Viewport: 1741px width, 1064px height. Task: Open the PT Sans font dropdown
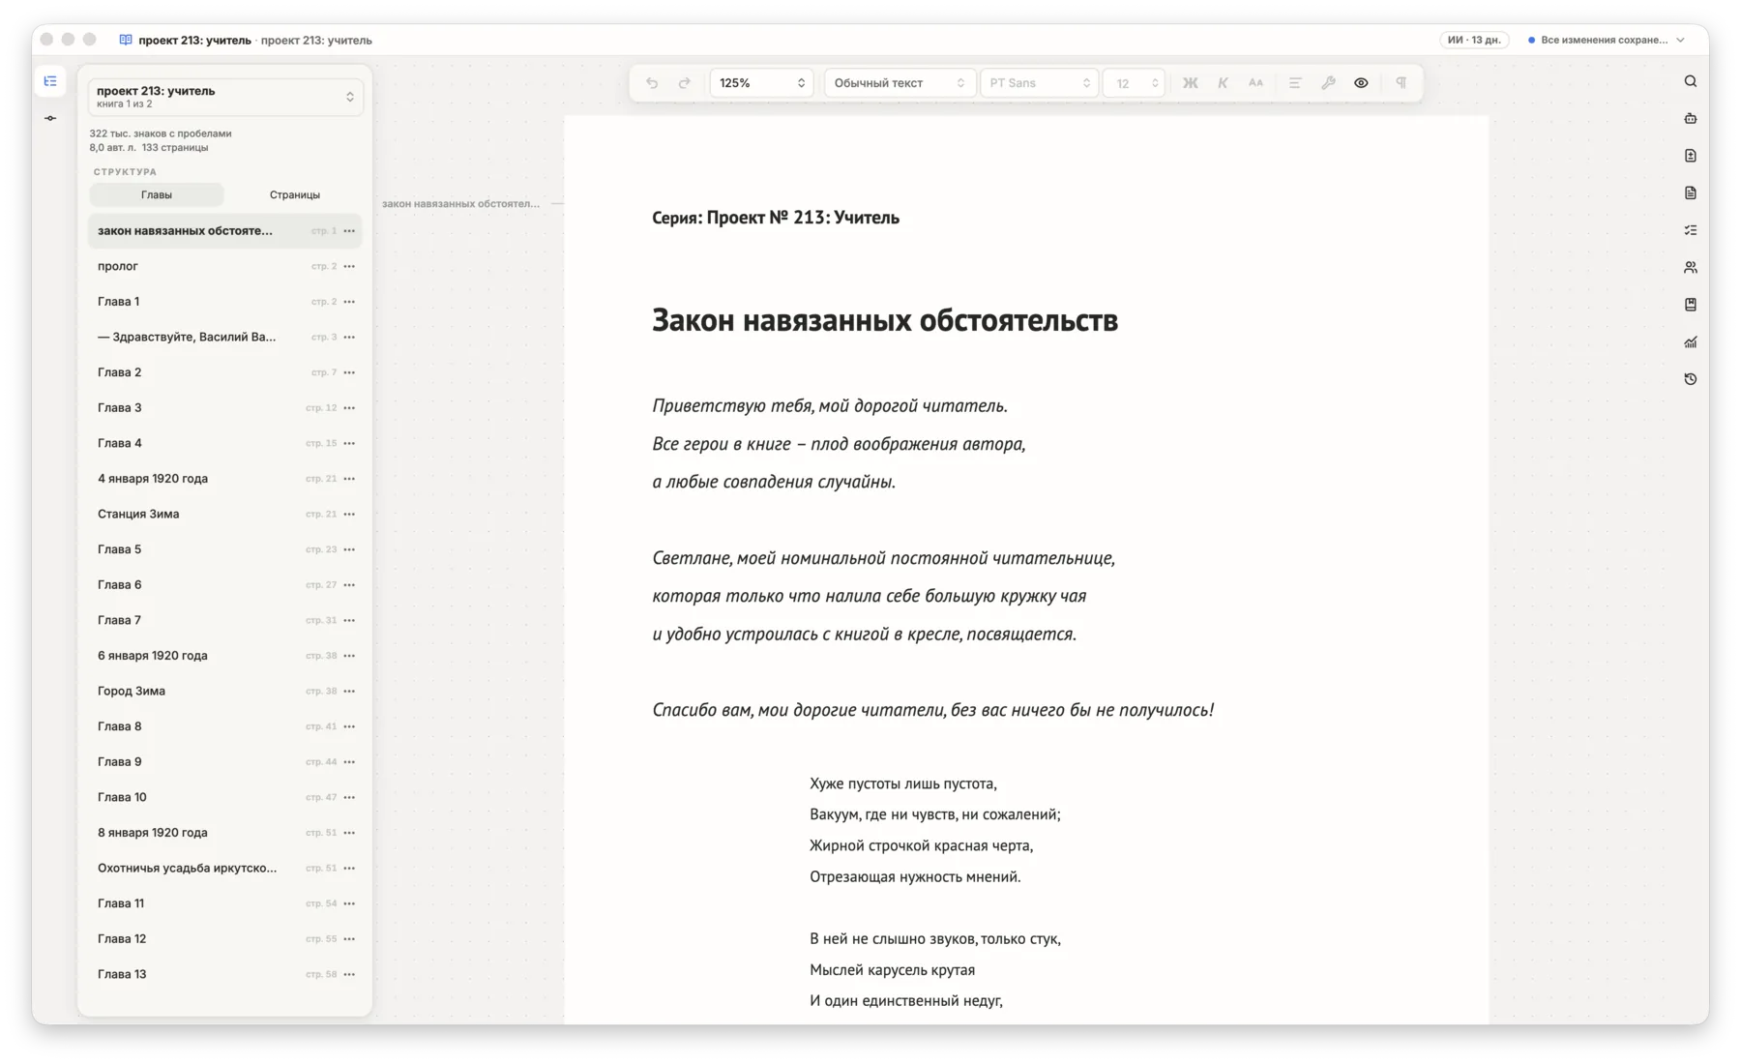tap(1039, 83)
